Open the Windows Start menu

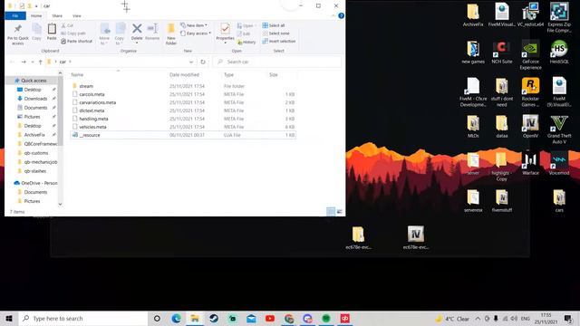[x=9, y=318]
